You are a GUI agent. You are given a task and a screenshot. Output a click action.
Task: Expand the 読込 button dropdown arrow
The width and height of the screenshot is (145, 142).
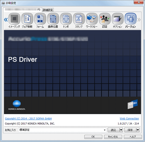[x=121, y=130]
